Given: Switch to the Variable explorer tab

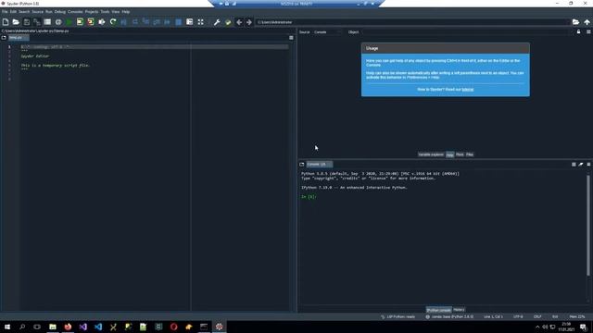Looking at the screenshot, I should [431, 154].
